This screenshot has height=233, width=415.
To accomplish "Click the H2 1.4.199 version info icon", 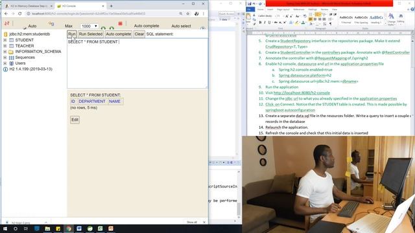I will click(x=6, y=69).
